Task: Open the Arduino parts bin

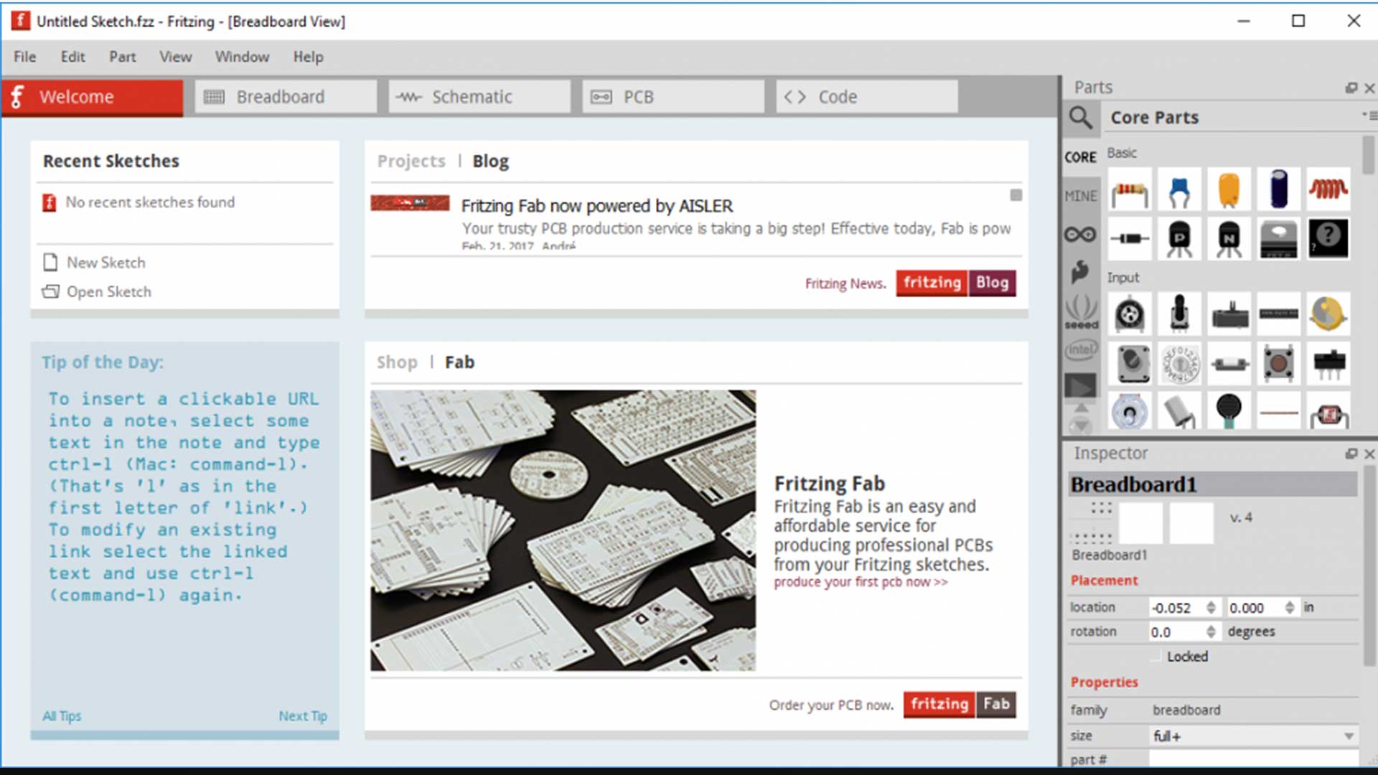Action: click(1080, 234)
